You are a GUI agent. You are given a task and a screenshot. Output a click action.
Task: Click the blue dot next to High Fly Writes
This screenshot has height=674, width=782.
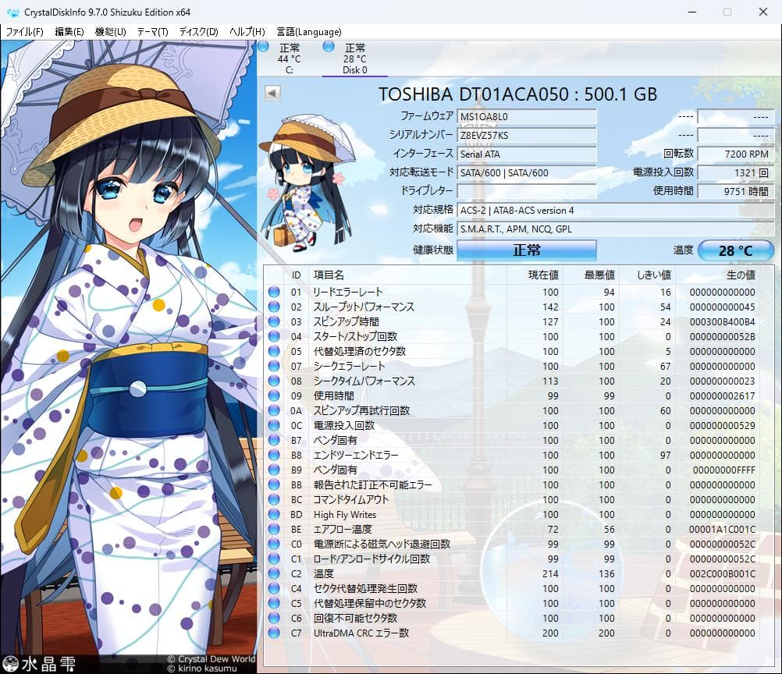click(274, 515)
